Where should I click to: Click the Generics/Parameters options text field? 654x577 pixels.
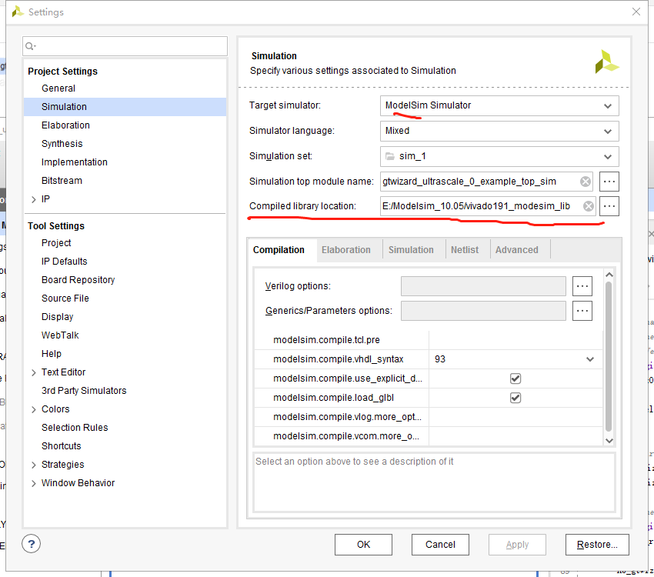pyautogui.click(x=483, y=311)
